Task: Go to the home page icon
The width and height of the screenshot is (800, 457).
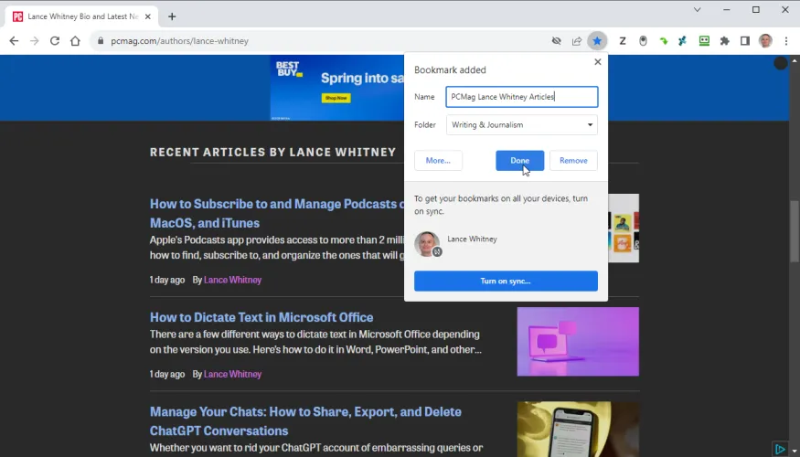Action: click(x=76, y=41)
